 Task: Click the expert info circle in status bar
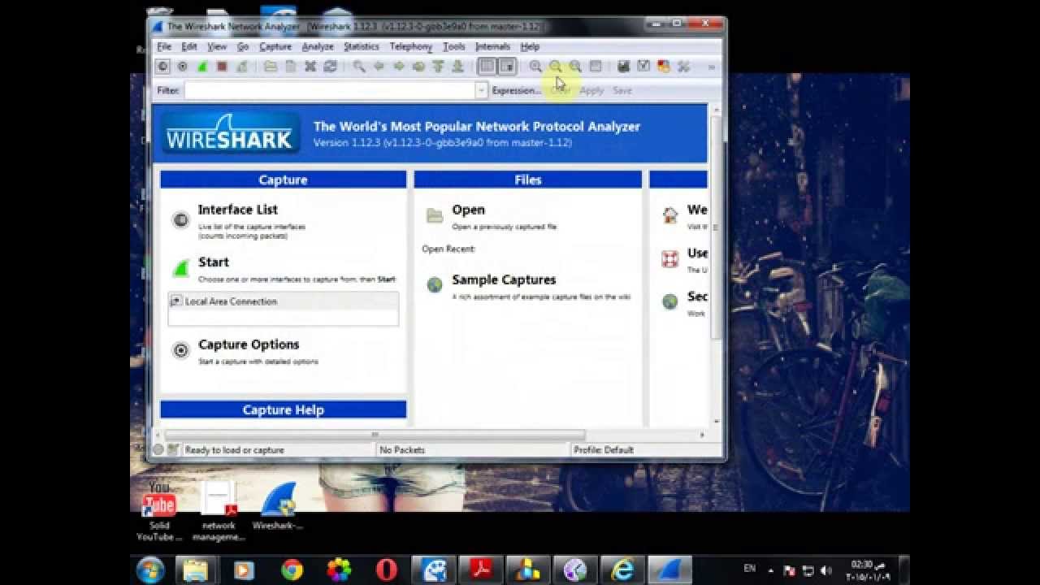click(158, 449)
